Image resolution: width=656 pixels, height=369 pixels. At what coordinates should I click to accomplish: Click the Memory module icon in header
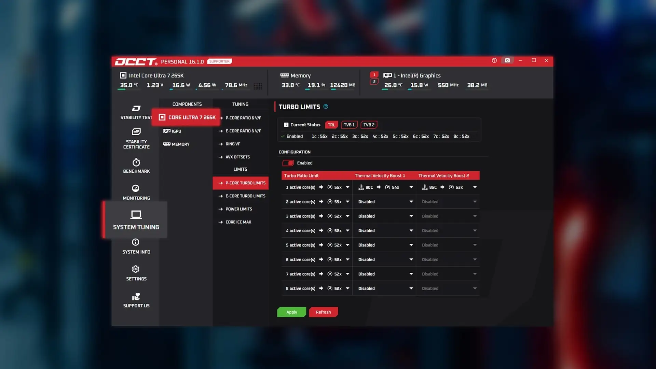click(284, 75)
